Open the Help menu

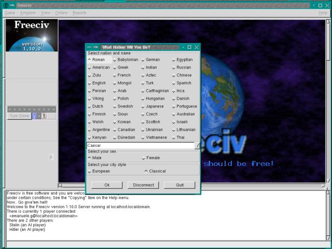pos(323,13)
